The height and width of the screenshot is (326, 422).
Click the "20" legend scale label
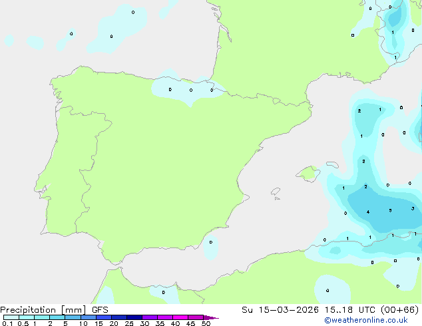(114, 323)
